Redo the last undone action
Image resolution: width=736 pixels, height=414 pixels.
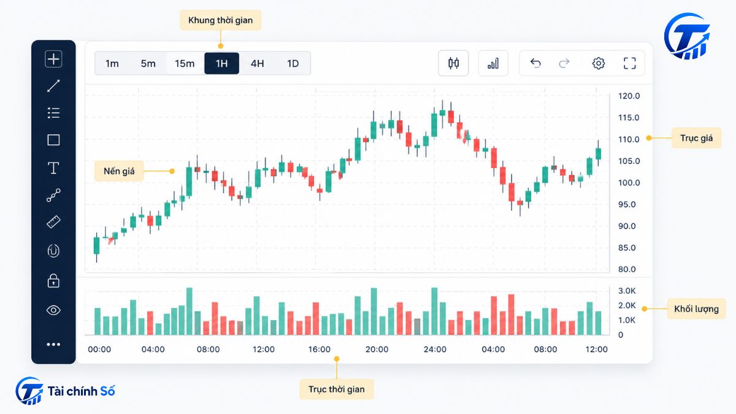pyautogui.click(x=564, y=63)
